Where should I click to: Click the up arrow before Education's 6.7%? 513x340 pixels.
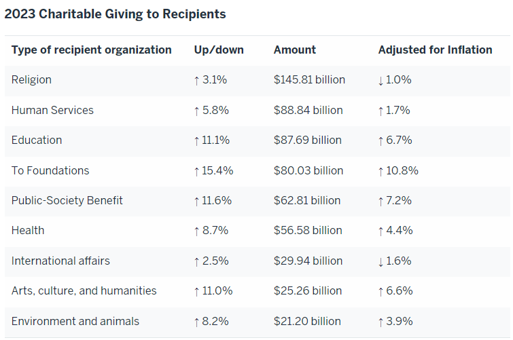tap(381, 140)
